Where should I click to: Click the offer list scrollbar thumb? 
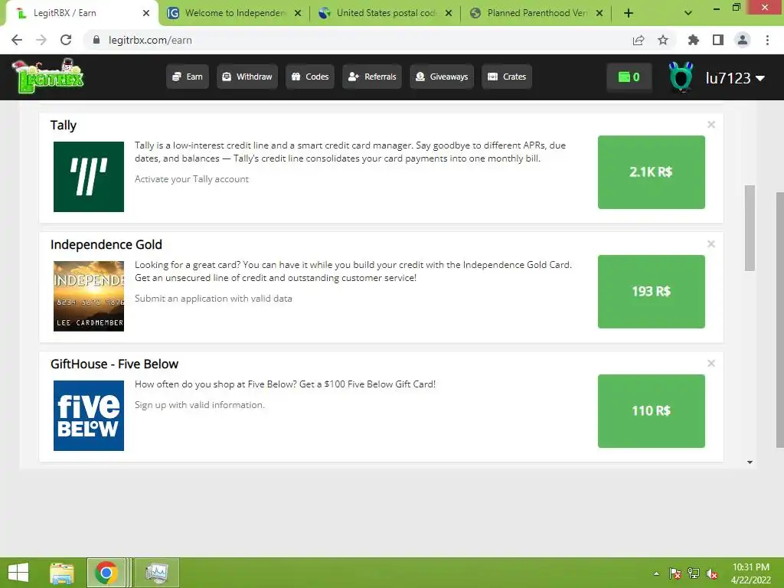[x=750, y=228]
